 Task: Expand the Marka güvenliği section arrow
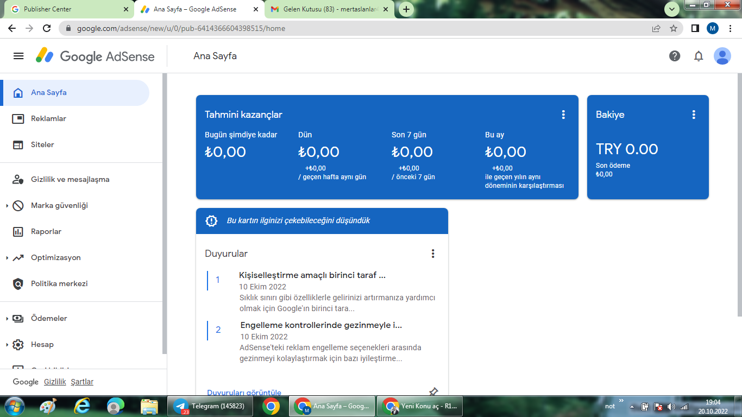pos(7,206)
